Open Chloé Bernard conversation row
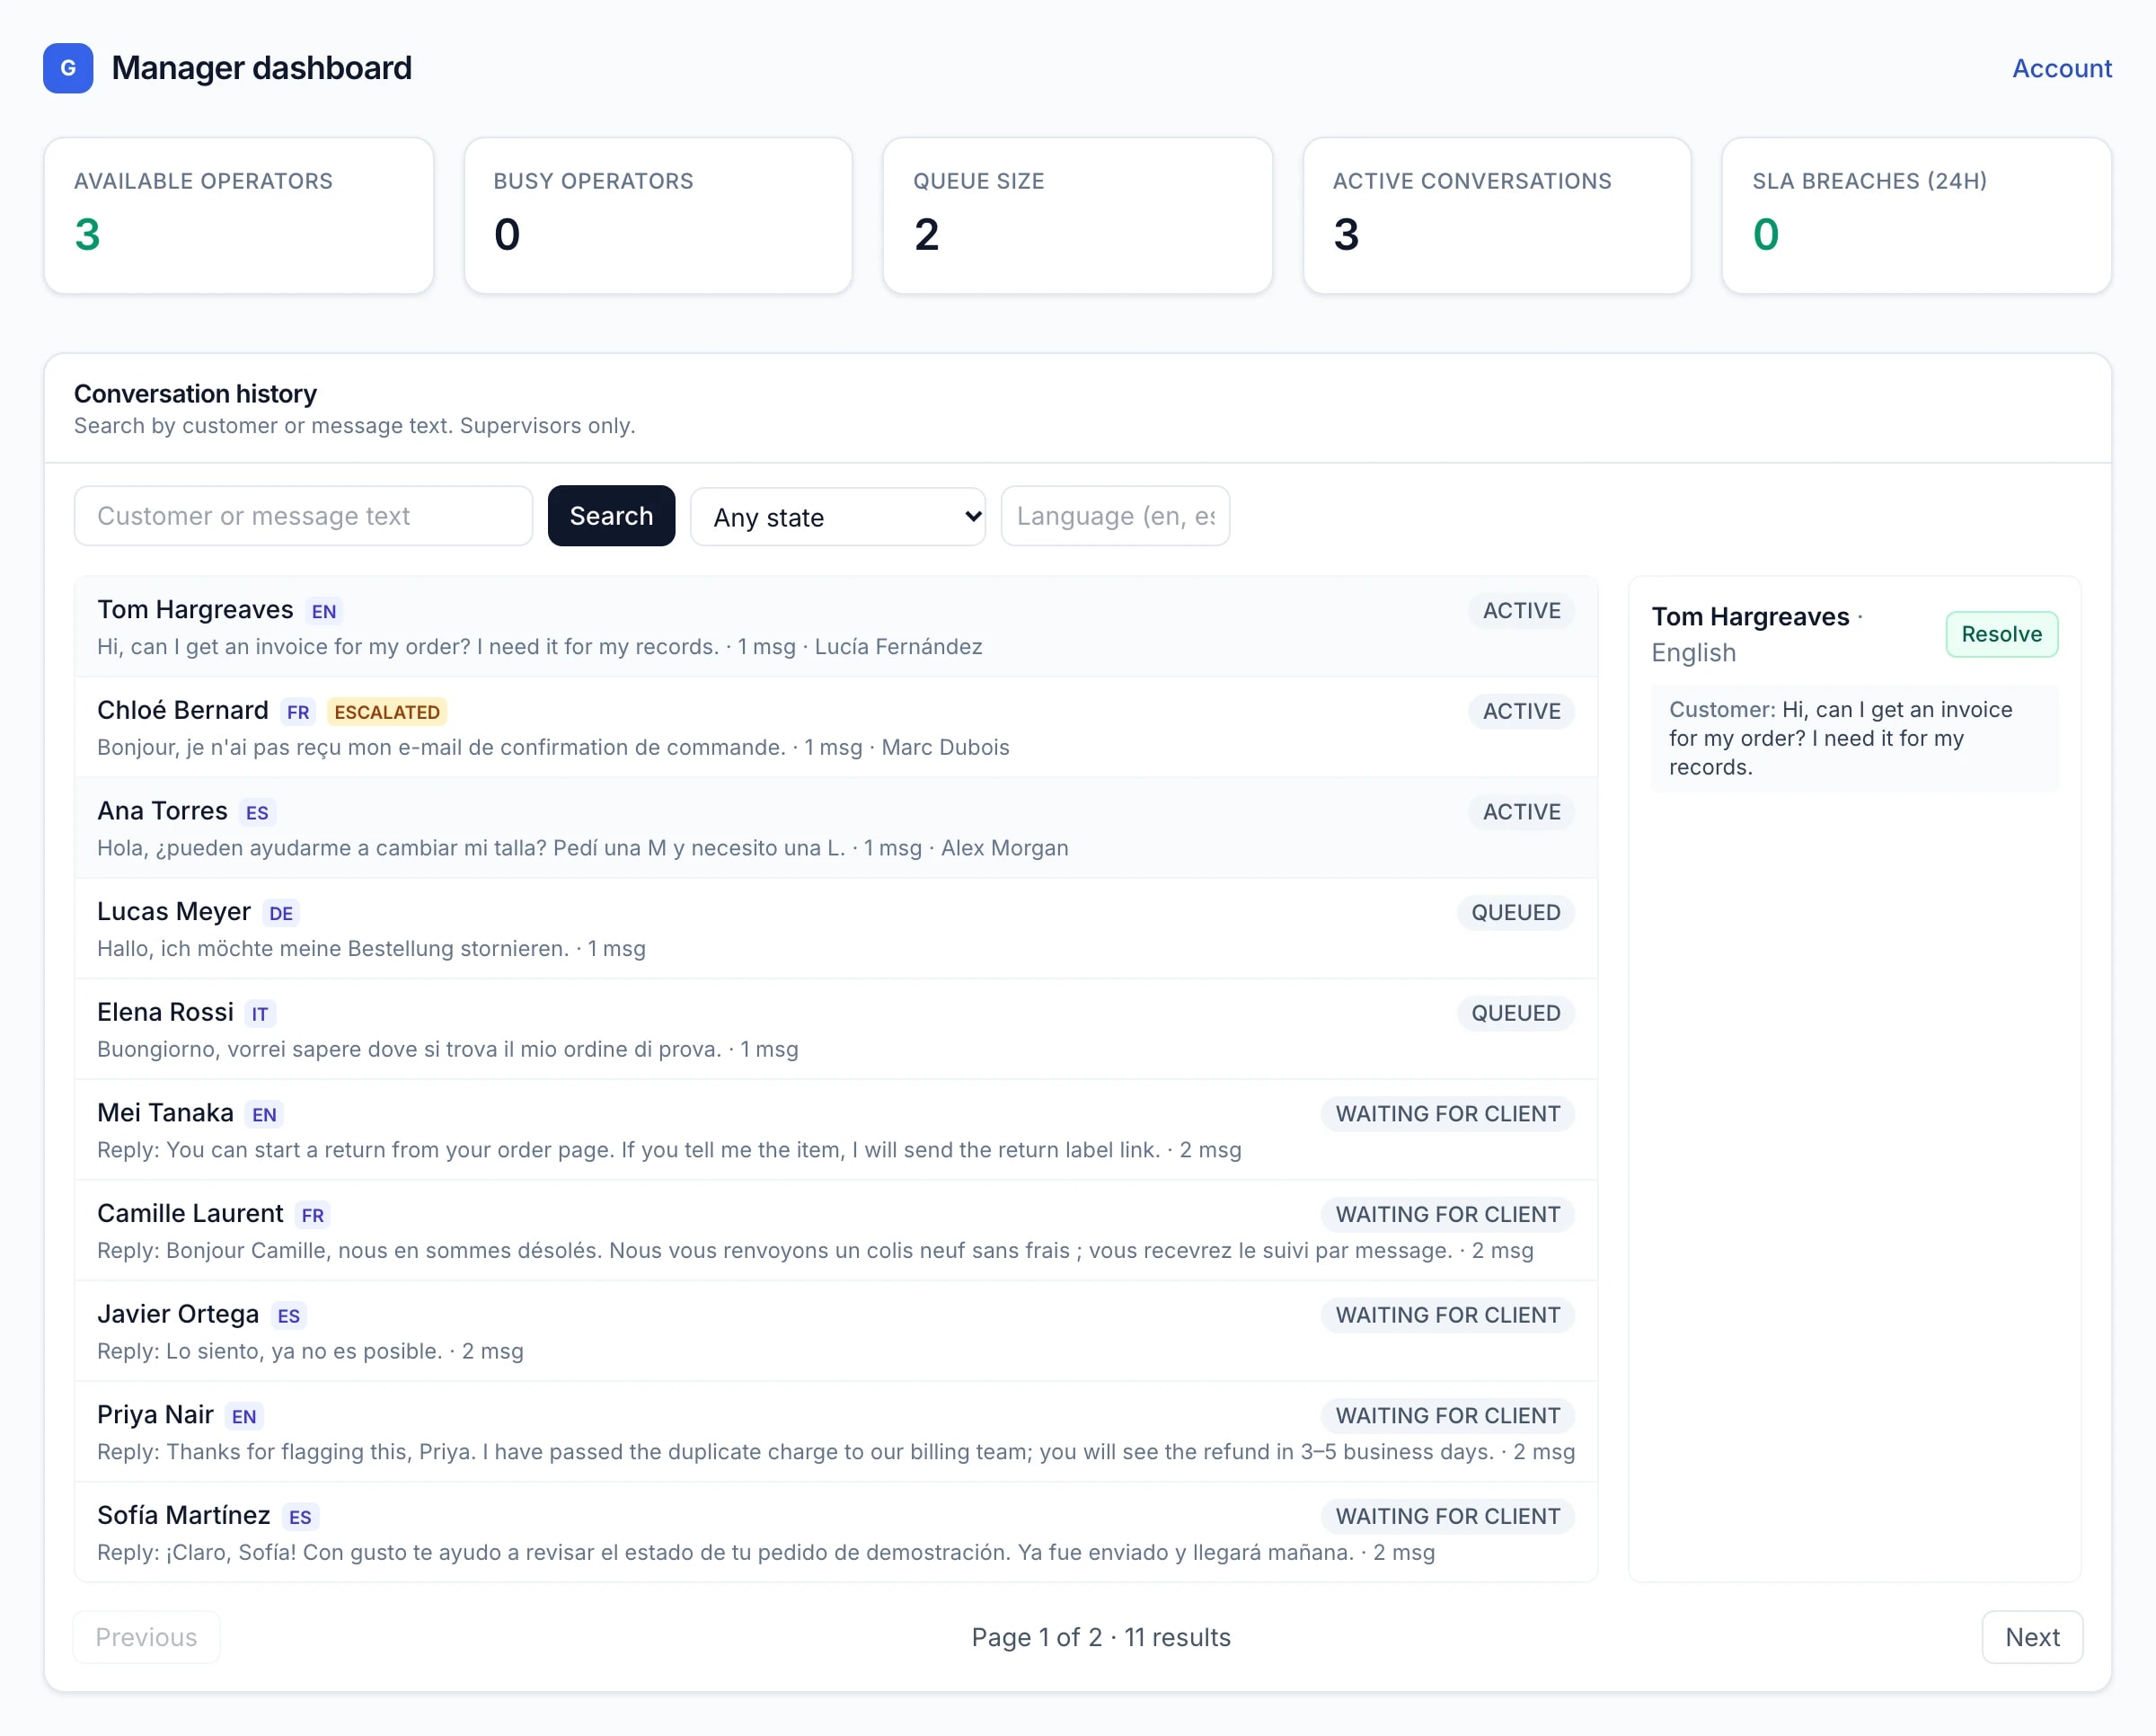 pos(836,728)
